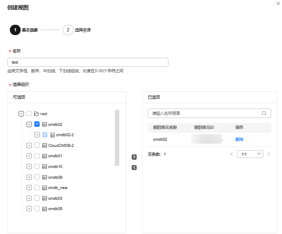This screenshot has width=282, height=234.
Task: Check the root checkbox
Action: coord(29,113)
